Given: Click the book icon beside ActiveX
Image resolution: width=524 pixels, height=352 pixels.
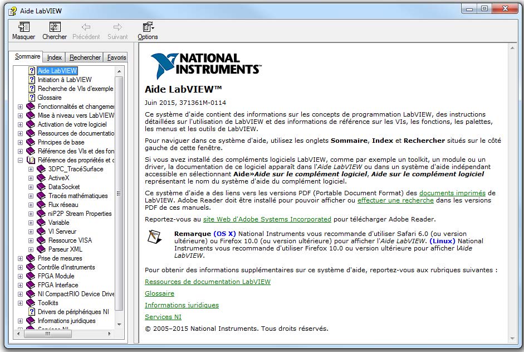Looking at the screenshot, I should (41, 178).
